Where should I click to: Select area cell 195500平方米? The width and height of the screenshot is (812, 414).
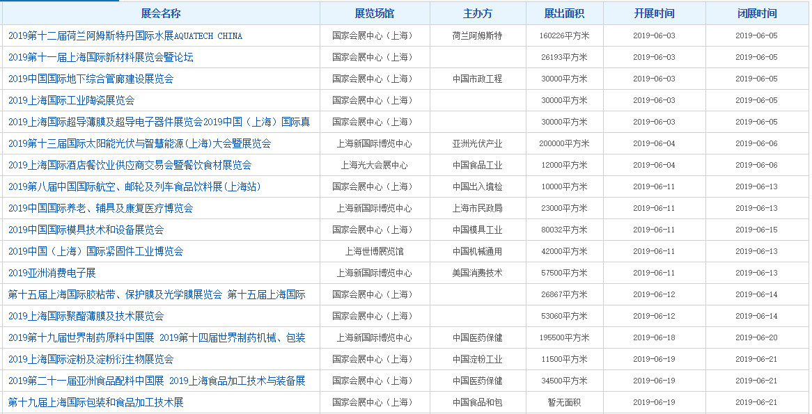coord(565,338)
